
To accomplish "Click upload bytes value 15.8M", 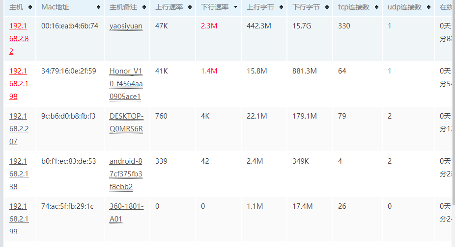I will click(x=257, y=71).
